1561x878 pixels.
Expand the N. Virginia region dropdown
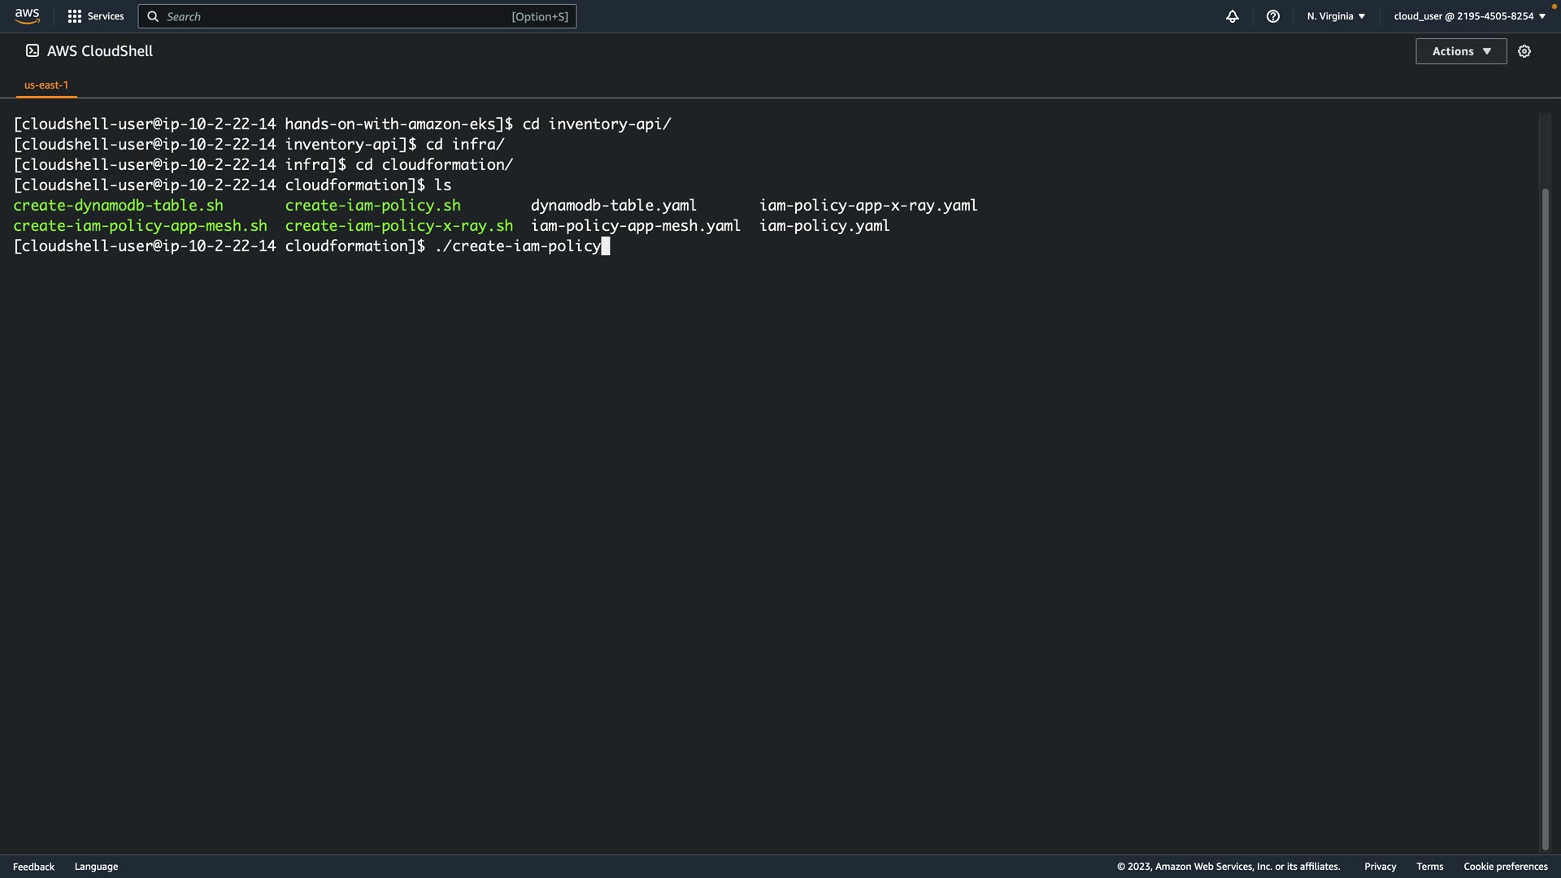point(1336,16)
